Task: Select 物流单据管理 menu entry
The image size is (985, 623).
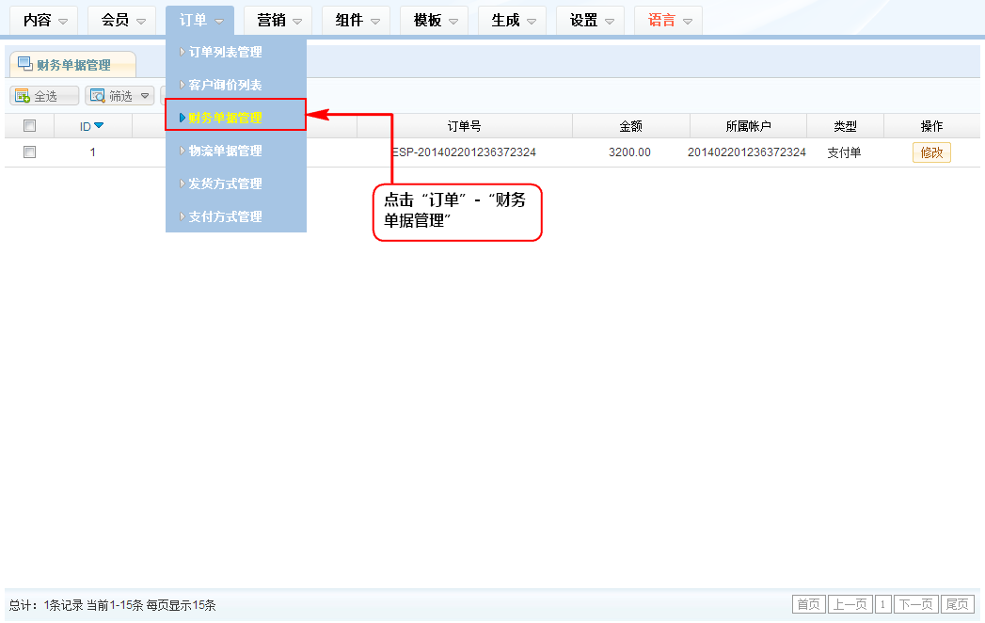Action: (x=225, y=151)
